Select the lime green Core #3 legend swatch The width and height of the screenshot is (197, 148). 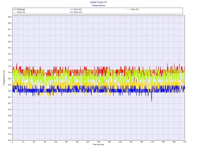pos(128,9)
